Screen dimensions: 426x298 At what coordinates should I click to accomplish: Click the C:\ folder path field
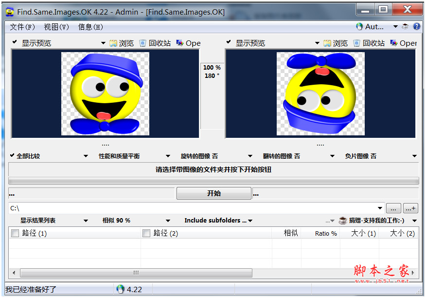[193, 208]
